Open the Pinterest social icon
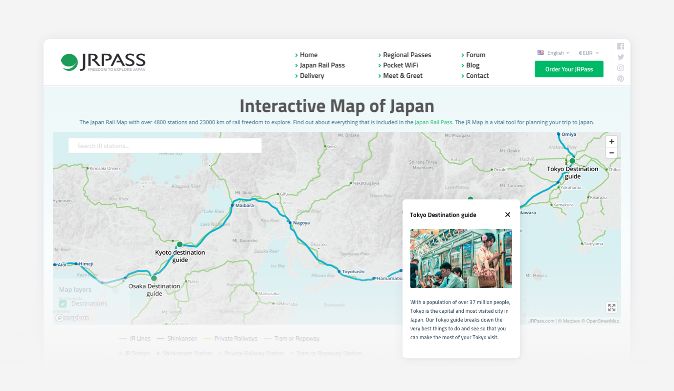Image resolution: width=674 pixels, height=391 pixels. 620,79
